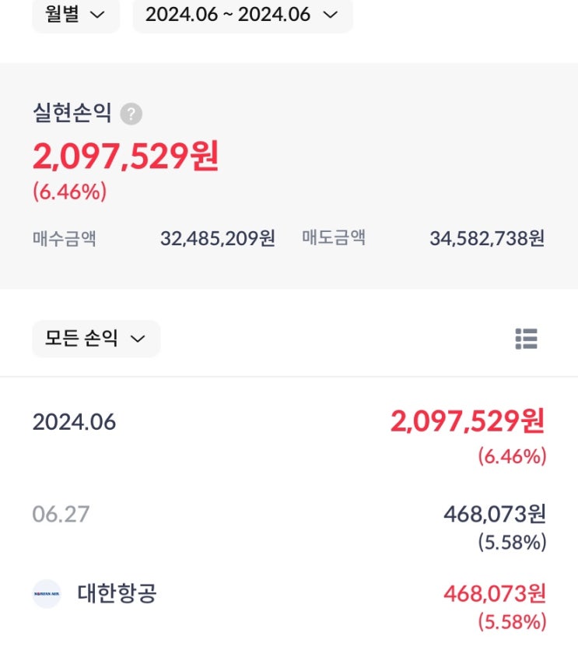578x647 pixels.
Task: Select the 2024.06 monthly summary row
Action: coord(289,436)
